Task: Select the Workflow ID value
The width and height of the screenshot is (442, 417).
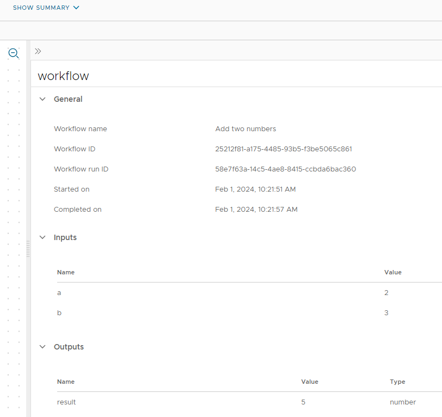Action: click(284, 149)
